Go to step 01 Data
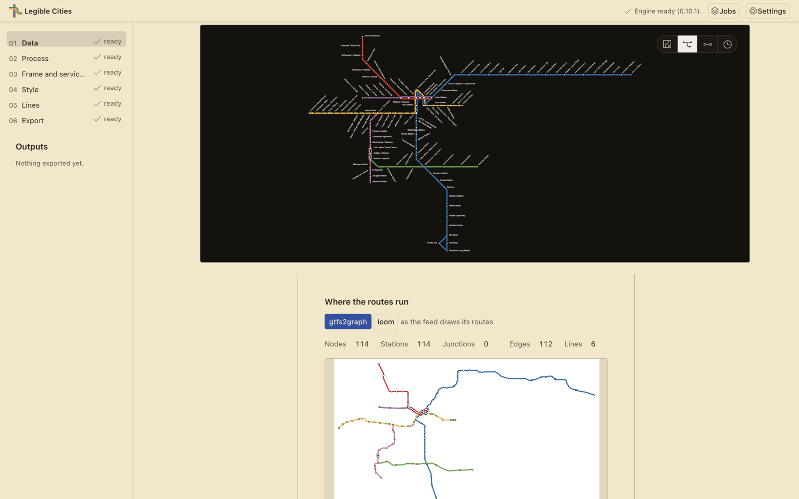 pos(66,39)
